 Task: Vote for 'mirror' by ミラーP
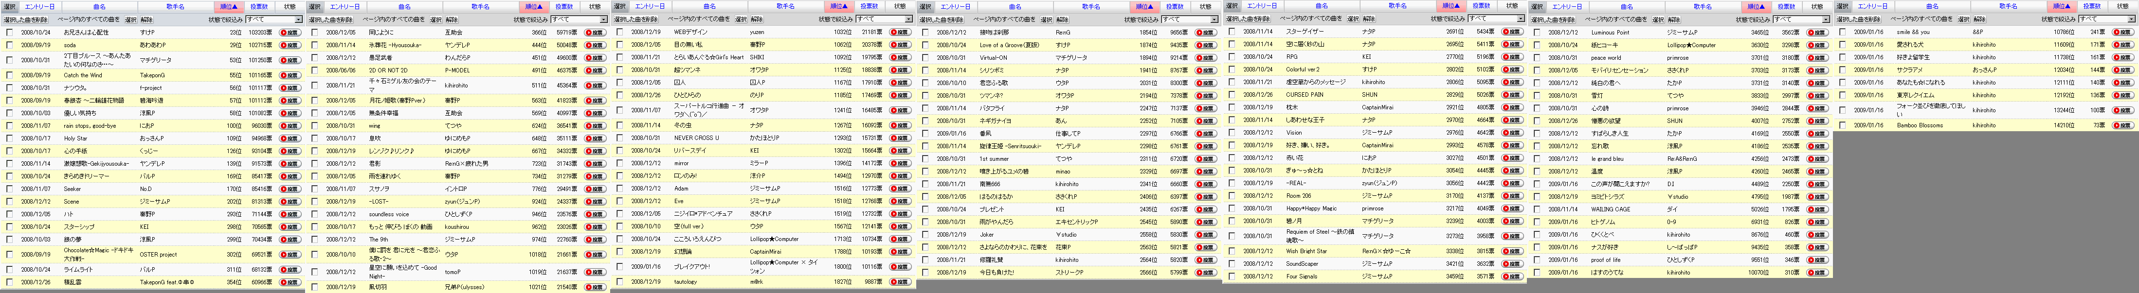[900, 164]
